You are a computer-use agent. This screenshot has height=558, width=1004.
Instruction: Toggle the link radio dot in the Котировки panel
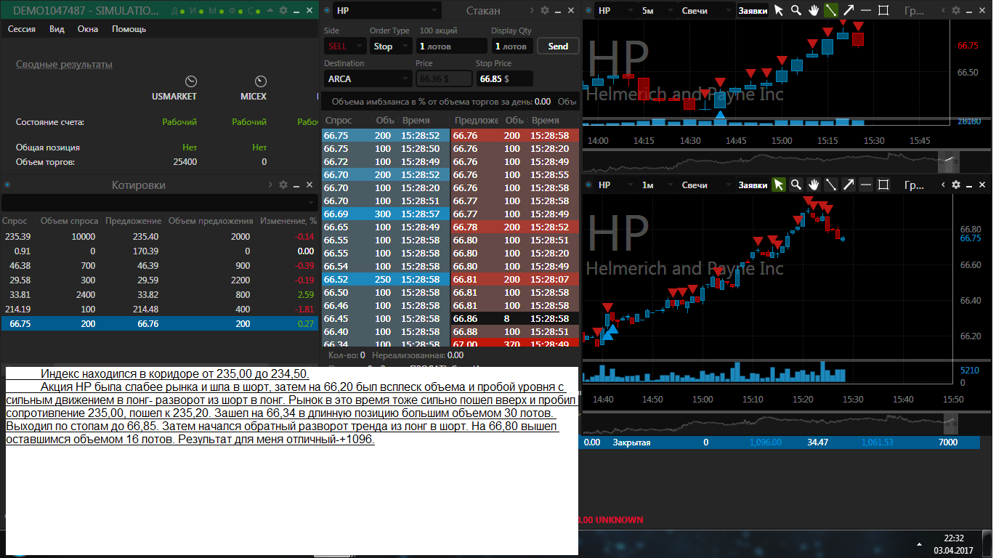click(7, 185)
